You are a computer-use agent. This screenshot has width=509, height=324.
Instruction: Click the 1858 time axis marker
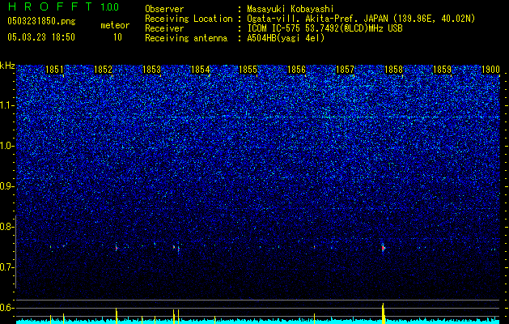393,70
